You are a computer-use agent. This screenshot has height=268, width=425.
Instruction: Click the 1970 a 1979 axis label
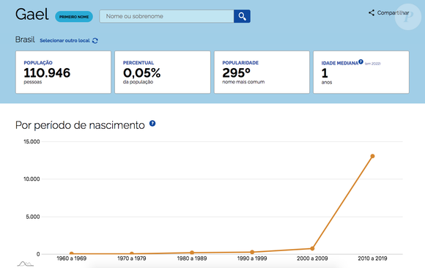[x=132, y=258]
